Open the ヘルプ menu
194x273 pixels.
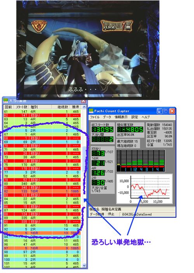[145, 117]
